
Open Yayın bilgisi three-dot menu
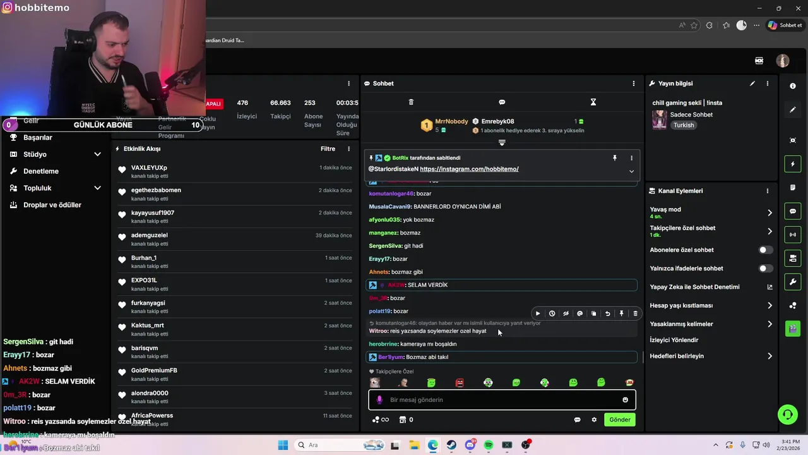(x=768, y=83)
